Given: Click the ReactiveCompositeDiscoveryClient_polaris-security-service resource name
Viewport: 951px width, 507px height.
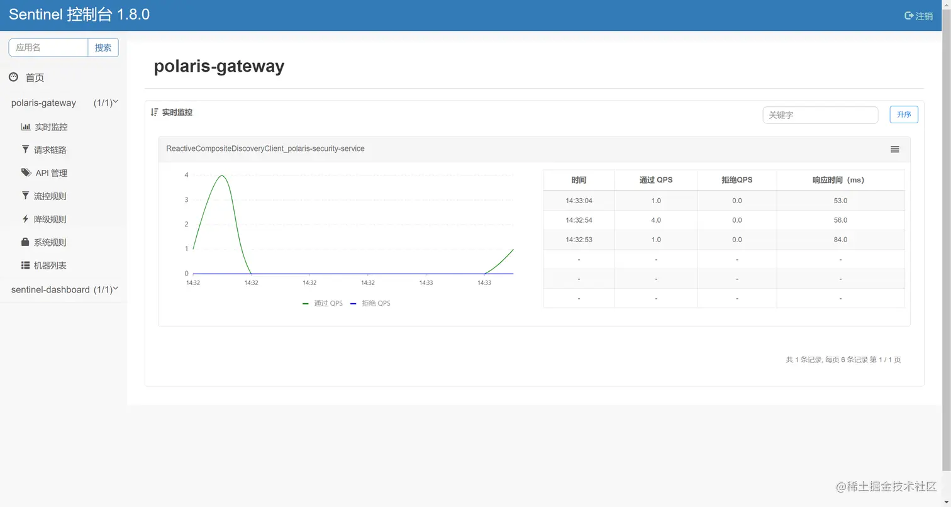Looking at the screenshot, I should [x=265, y=149].
